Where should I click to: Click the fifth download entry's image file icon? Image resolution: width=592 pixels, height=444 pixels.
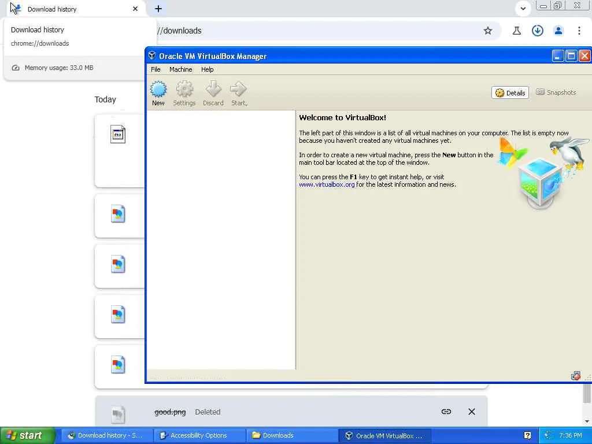[x=118, y=365]
